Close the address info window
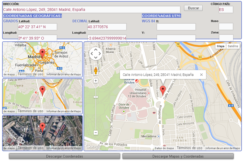The image size is (244, 161). point(201,75)
